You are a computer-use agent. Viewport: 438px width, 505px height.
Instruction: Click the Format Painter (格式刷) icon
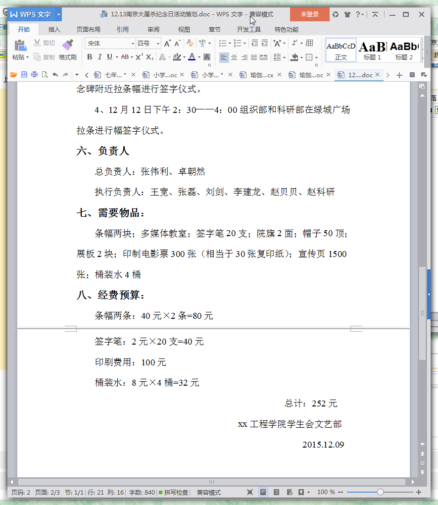click(67, 46)
